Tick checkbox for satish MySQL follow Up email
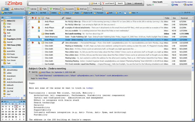The height and width of the screenshot is (122, 195). tap(29, 25)
